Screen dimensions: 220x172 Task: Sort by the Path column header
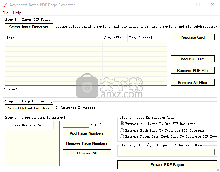click(54, 38)
